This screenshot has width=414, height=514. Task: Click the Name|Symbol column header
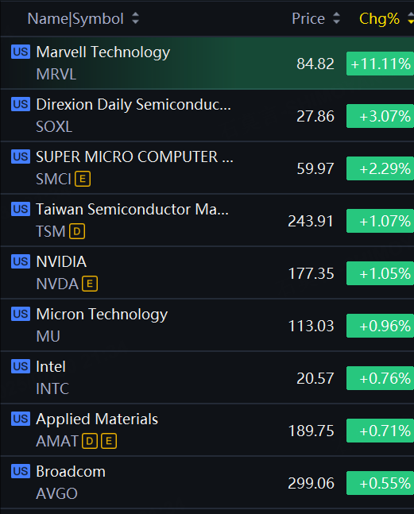[x=75, y=19]
